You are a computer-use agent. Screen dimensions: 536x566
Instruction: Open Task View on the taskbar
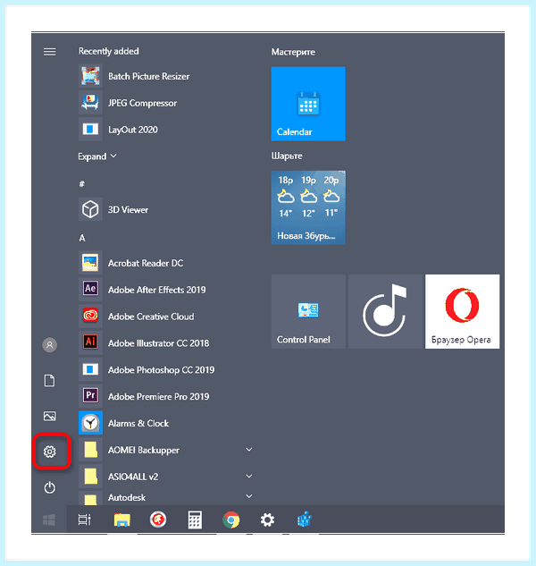(x=85, y=520)
